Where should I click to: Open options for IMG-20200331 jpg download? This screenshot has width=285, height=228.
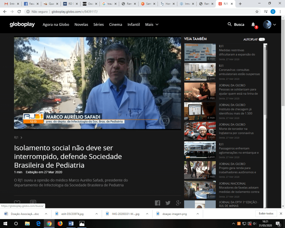point(147,214)
